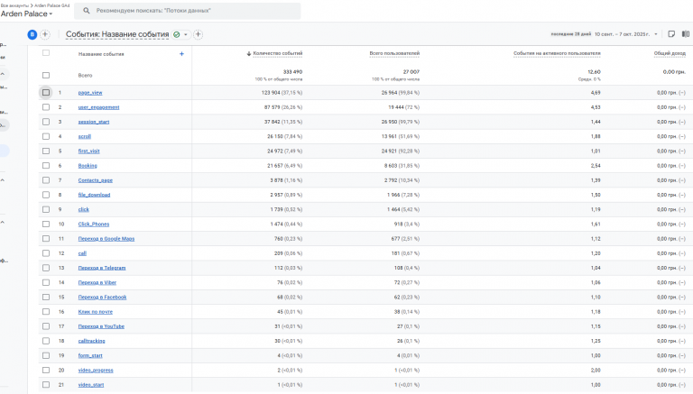The width and height of the screenshot is (693, 394).
Task: Click the blue B comparison badge
Action: [32, 34]
